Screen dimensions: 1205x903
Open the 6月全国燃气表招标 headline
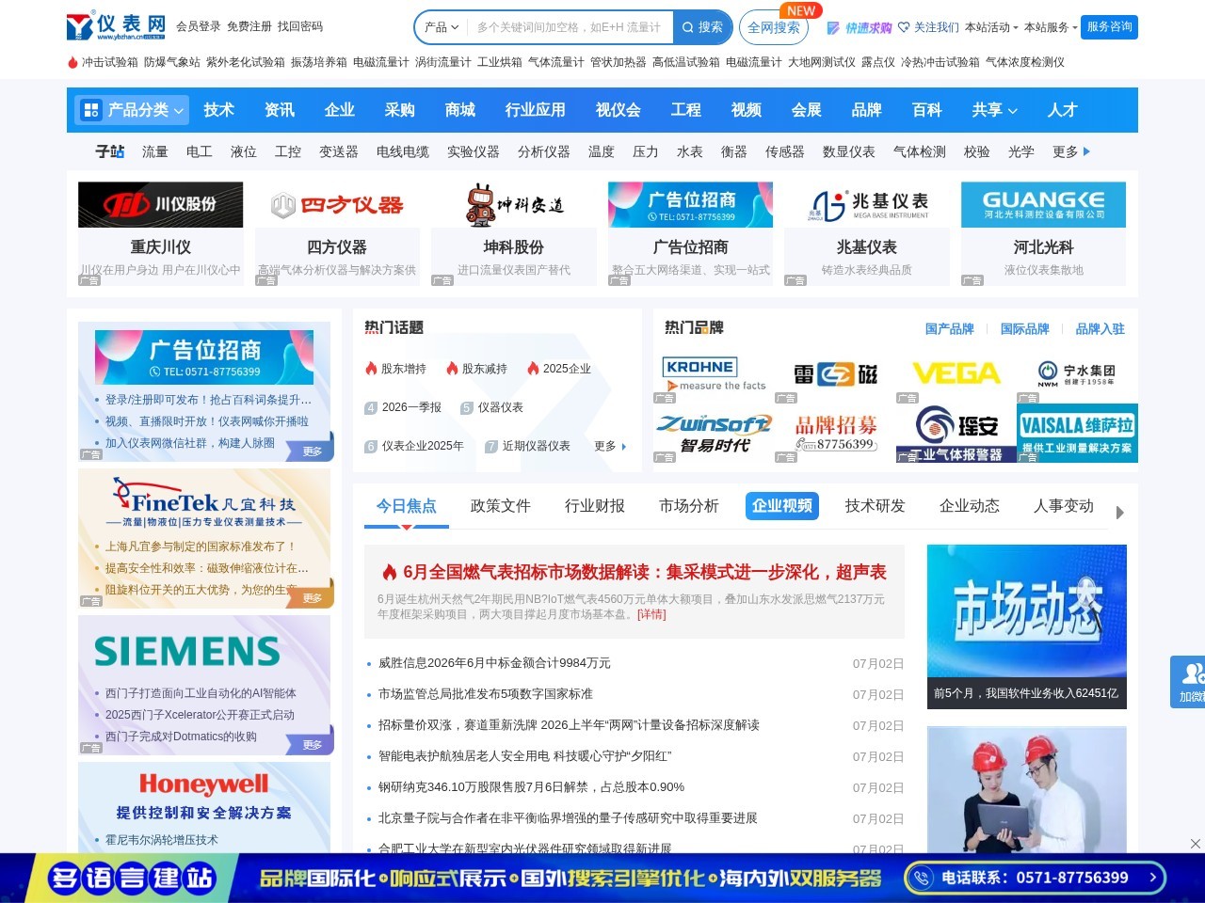(644, 572)
